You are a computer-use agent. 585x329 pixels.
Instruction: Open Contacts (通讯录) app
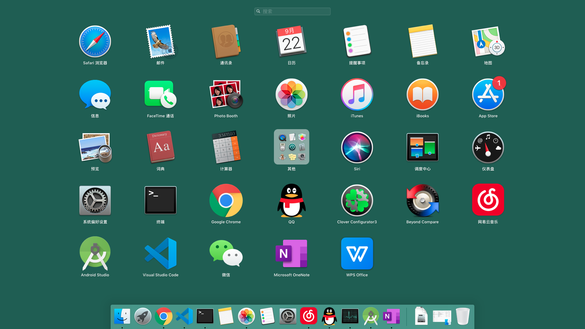pyautogui.click(x=226, y=41)
